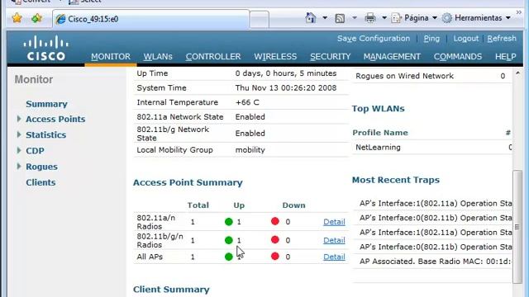The image size is (529, 297).
Task: Click the Home icon in browser toolbar
Action: point(311,17)
